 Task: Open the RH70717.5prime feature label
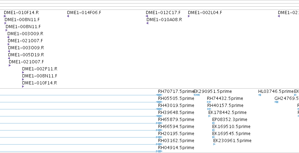coord(176,91)
